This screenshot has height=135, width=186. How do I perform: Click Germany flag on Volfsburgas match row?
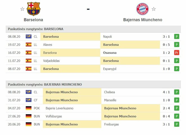28,116
